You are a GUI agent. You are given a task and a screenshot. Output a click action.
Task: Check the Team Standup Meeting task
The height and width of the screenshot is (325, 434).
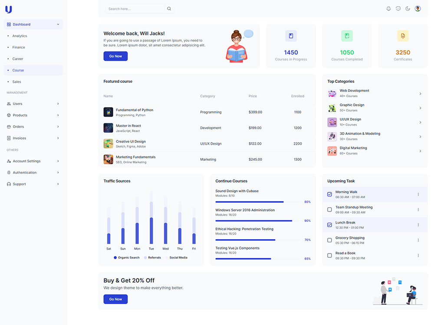click(x=329, y=210)
